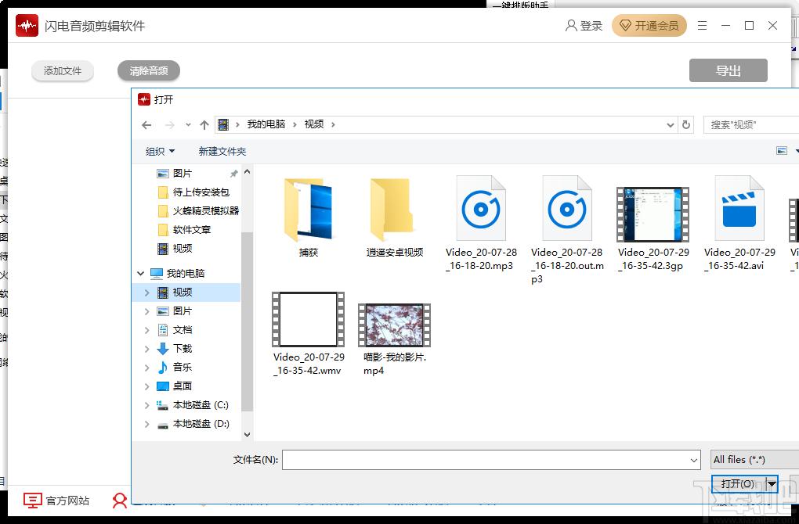Select the 捕获 folder
The width and height of the screenshot is (799, 524).
pyautogui.click(x=309, y=217)
